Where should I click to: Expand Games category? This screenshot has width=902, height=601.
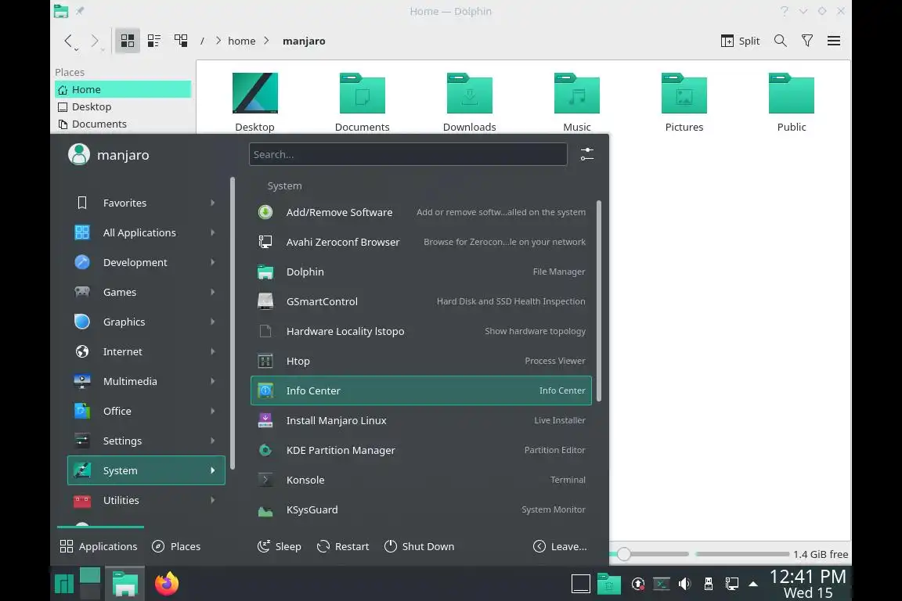tap(146, 292)
